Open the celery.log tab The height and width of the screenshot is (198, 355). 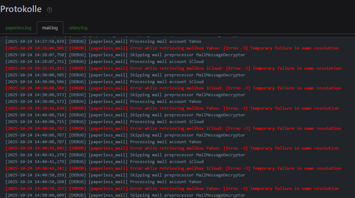tap(78, 28)
